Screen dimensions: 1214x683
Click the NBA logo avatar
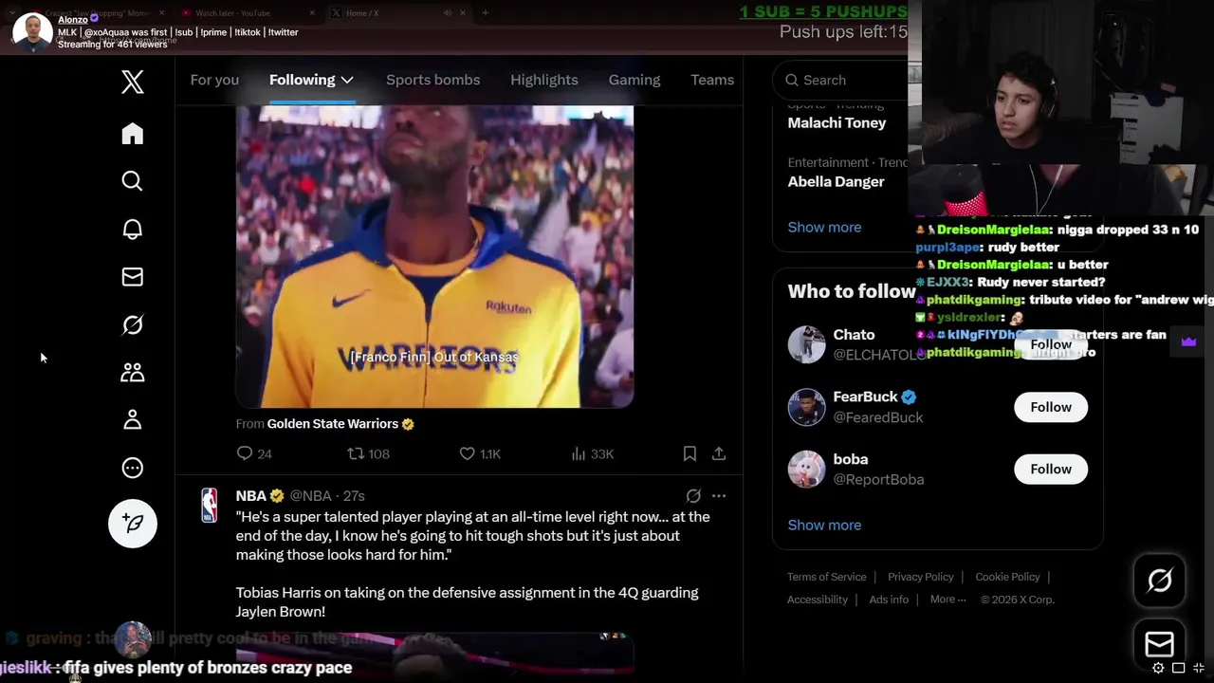click(x=210, y=505)
